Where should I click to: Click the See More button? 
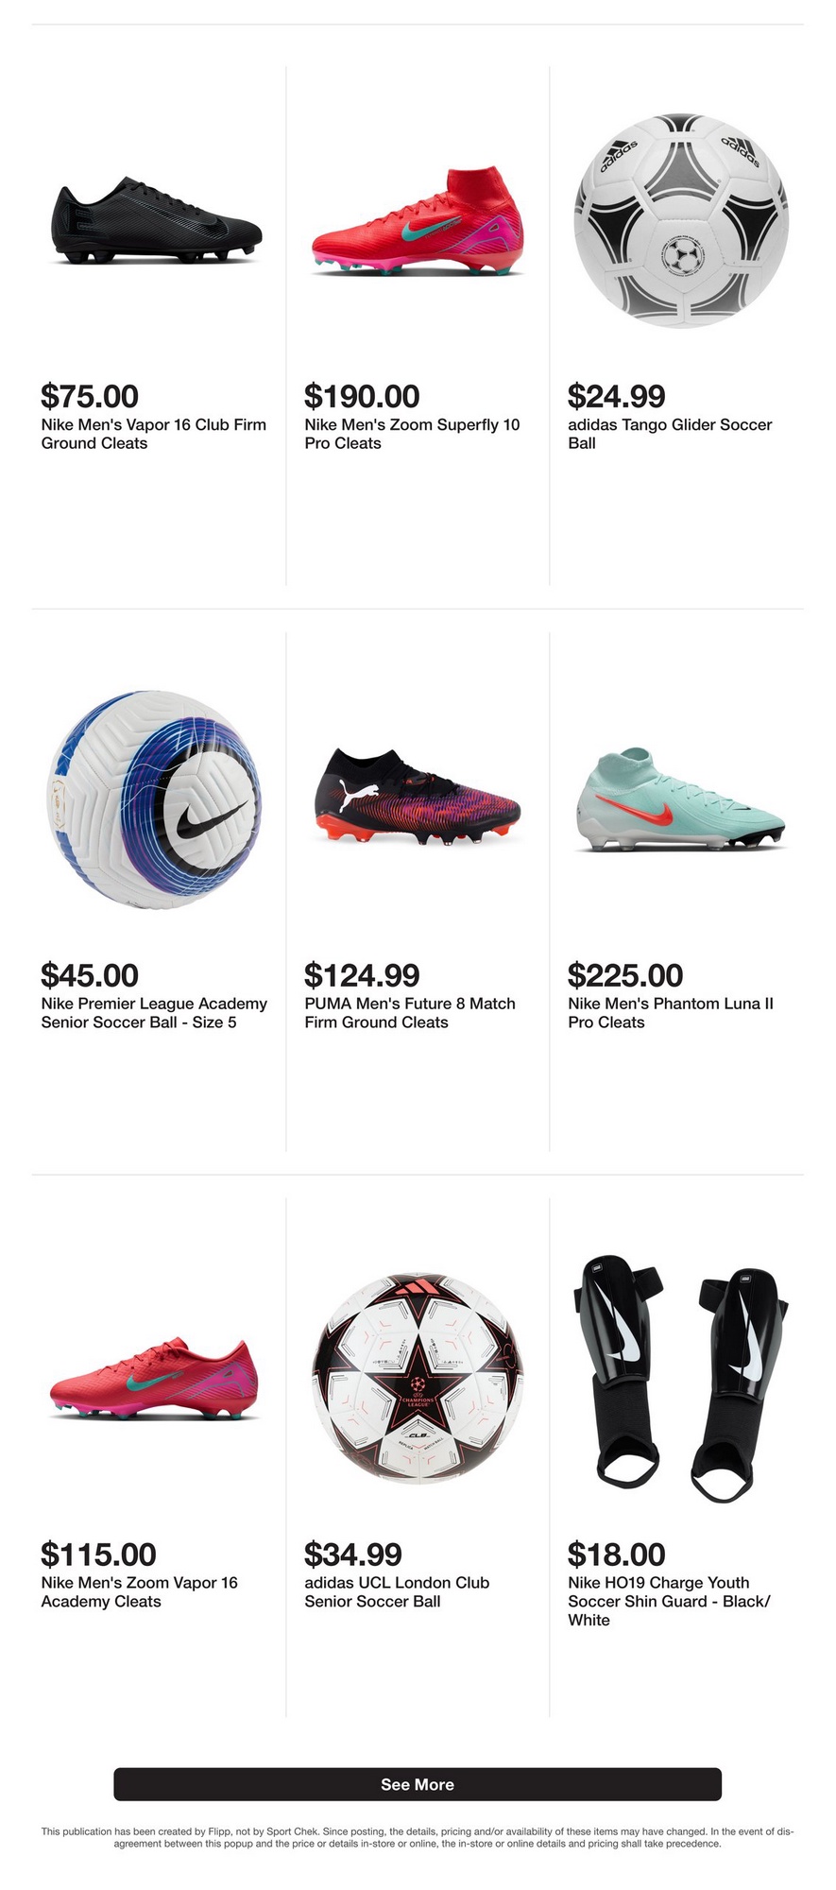tap(418, 1784)
